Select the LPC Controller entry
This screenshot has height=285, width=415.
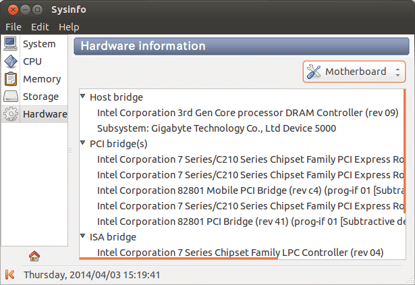[x=240, y=253]
